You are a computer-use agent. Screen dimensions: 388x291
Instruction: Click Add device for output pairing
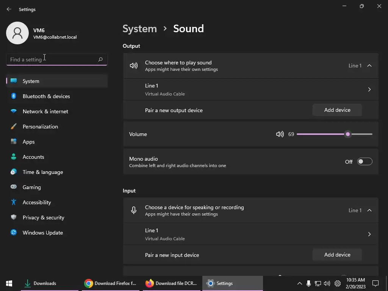click(337, 110)
